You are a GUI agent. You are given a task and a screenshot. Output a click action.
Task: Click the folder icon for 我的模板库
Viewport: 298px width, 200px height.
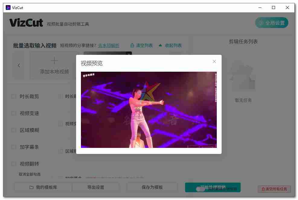click(31, 187)
